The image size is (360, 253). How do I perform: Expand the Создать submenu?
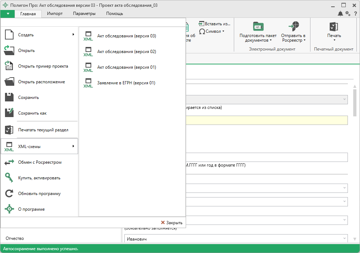pyautogui.click(x=39, y=35)
